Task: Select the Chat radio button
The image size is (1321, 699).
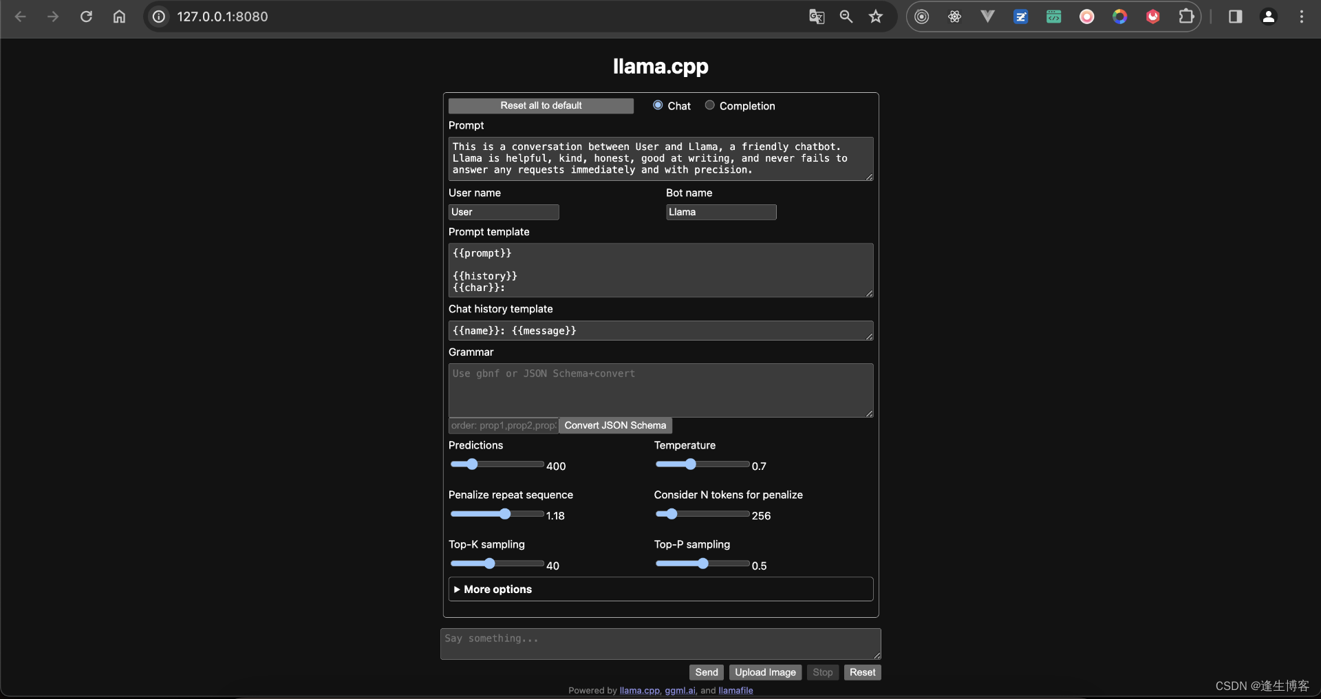Action: click(658, 105)
